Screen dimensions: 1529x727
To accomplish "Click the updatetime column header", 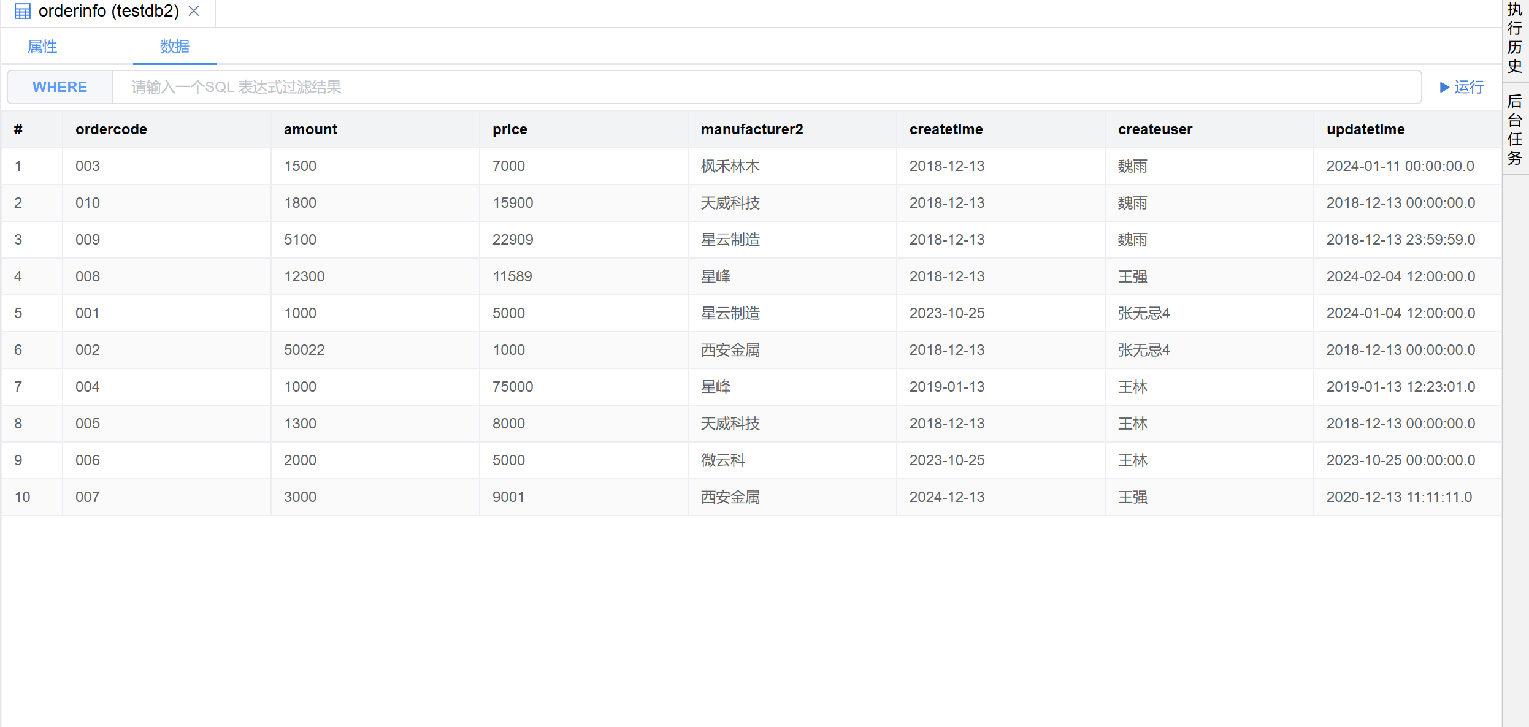I will point(1365,129).
